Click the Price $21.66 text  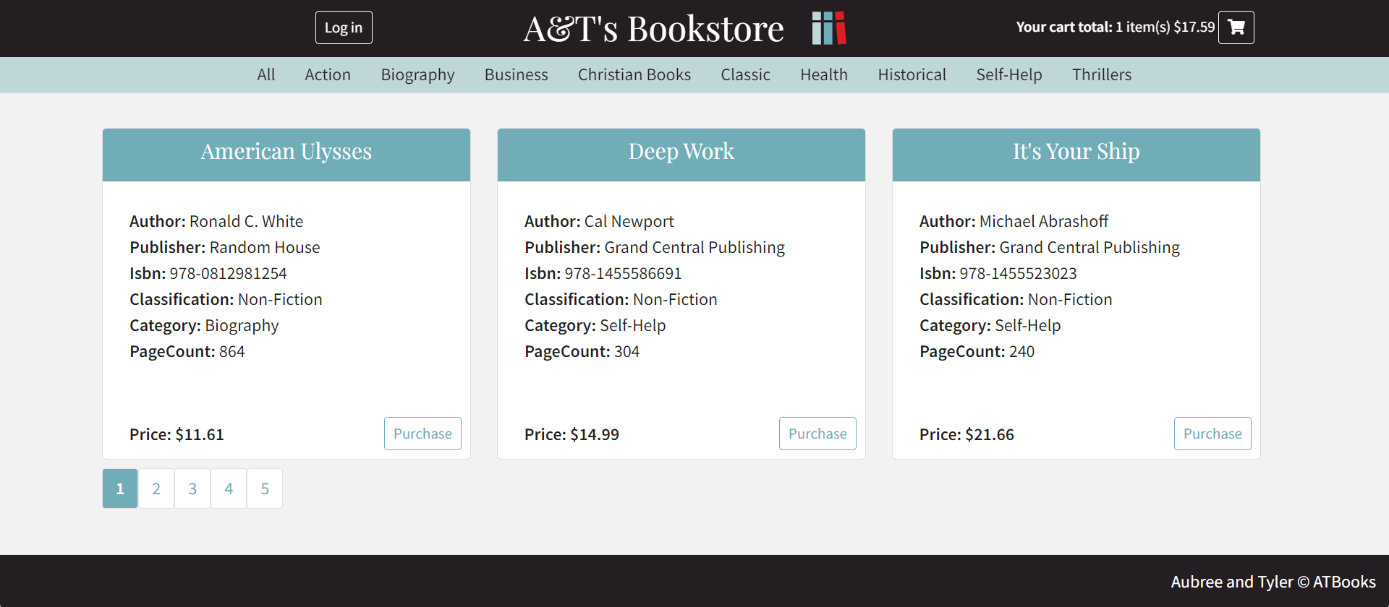[x=967, y=434]
